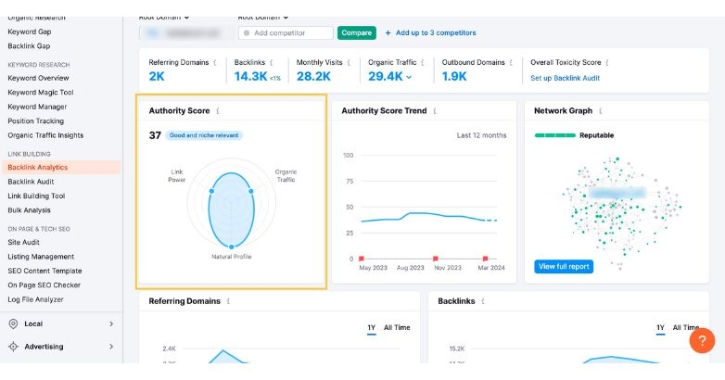The width and height of the screenshot is (725, 380).
Task: Click View full report button
Action: tap(564, 266)
